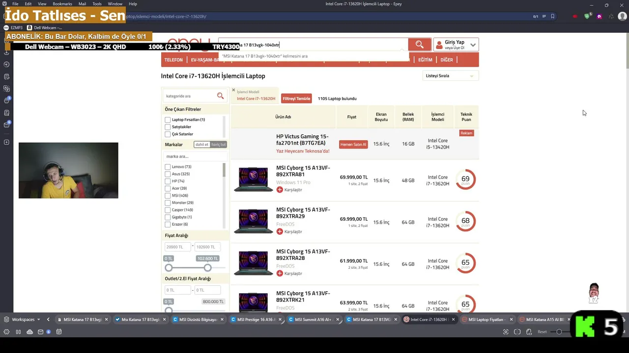Open the page actions icon in status bar
629x353 pixels.
point(529,332)
